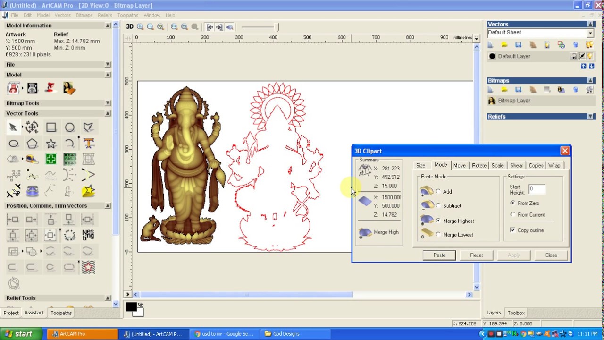Collapse the Vectors panel header
604x340 pixels.
point(590,24)
